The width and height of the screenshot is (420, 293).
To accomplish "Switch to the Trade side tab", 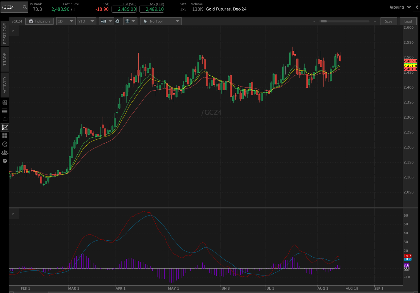I will [x=5, y=59].
